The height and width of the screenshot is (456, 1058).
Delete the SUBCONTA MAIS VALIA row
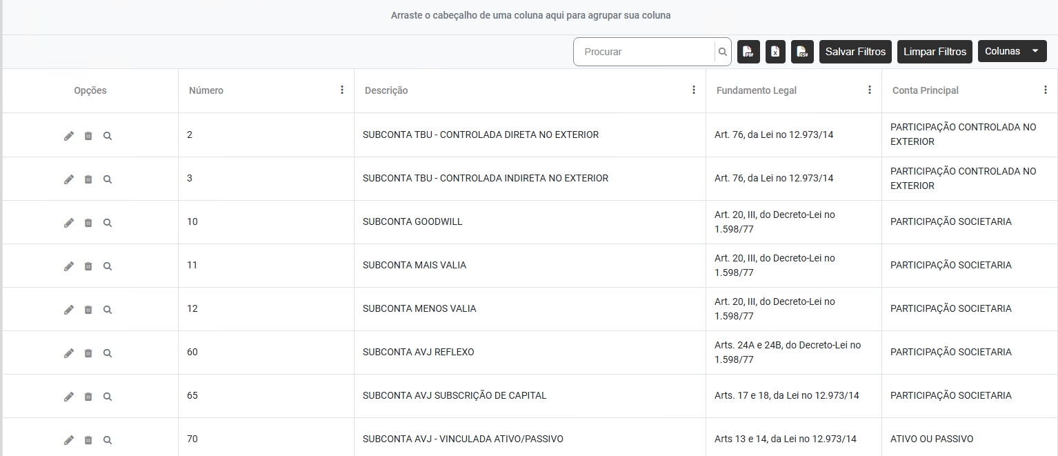point(88,266)
